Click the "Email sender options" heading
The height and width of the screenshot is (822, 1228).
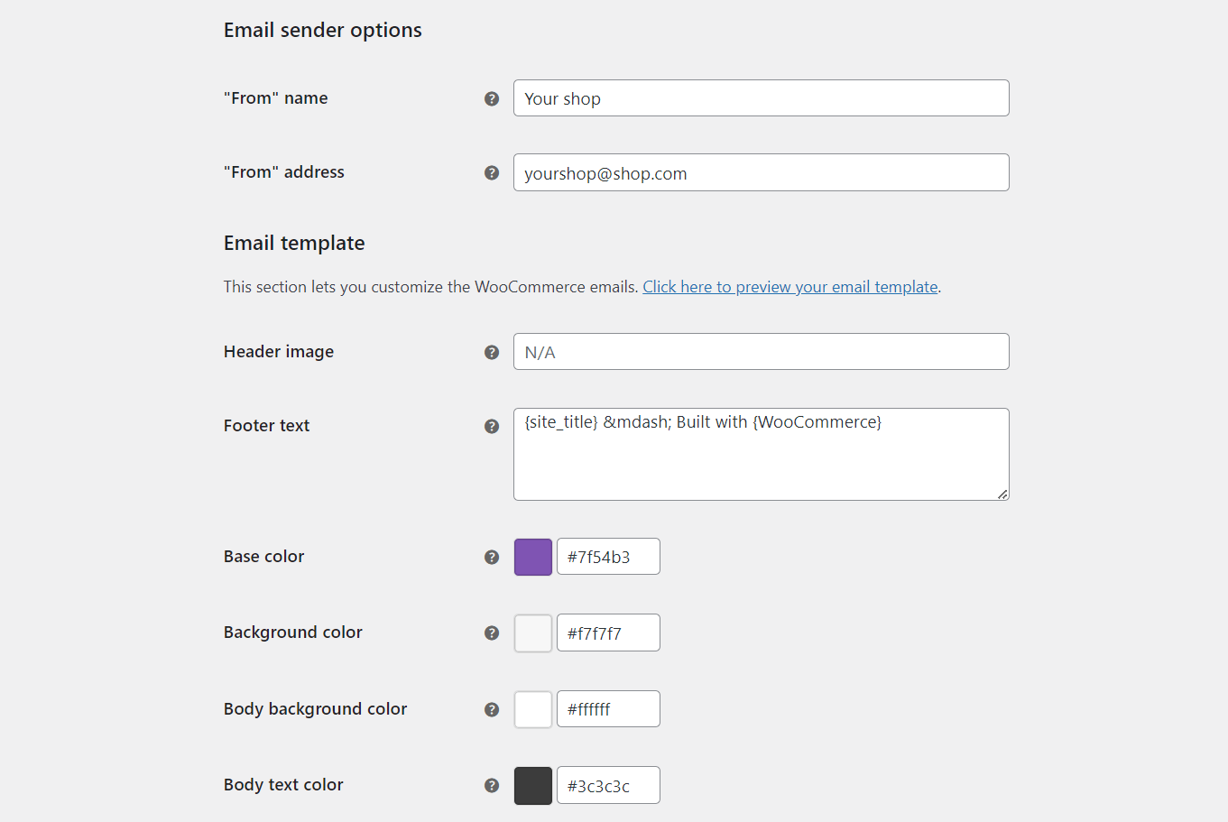pyautogui.click(x=323, y=30)
